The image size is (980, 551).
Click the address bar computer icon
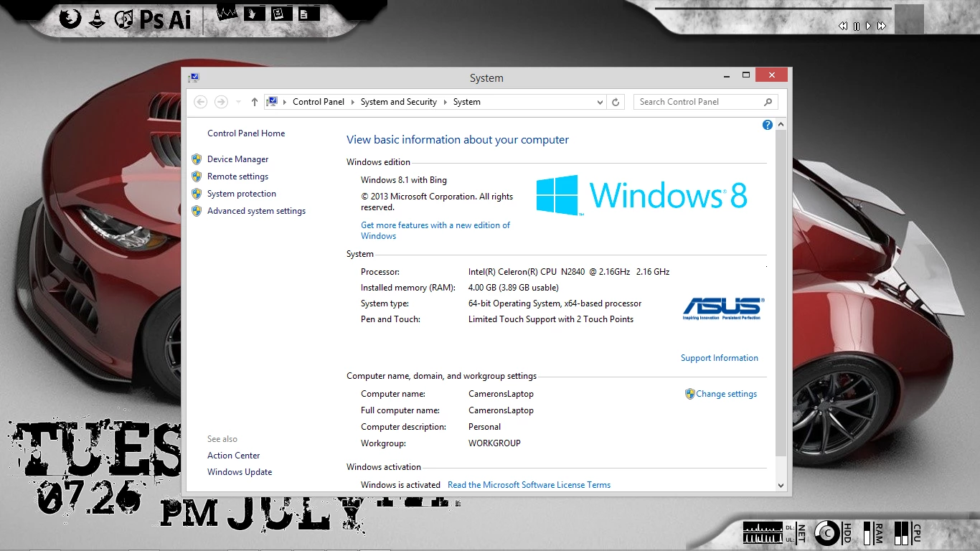[272, 102]
